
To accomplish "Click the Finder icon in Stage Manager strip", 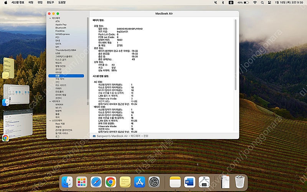I will coord(5,102).
